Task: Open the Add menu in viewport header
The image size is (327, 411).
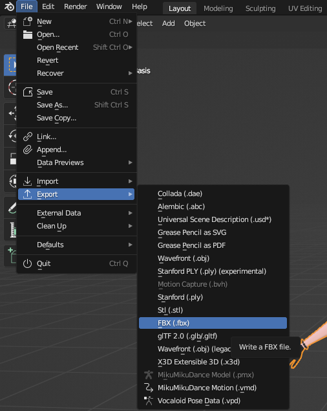Action: [168, 23]
